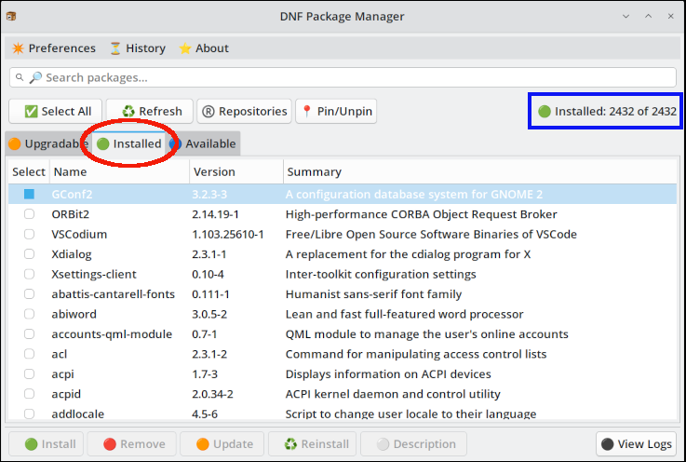
Task: Open the About menu item
Action: tap(203, 48)
